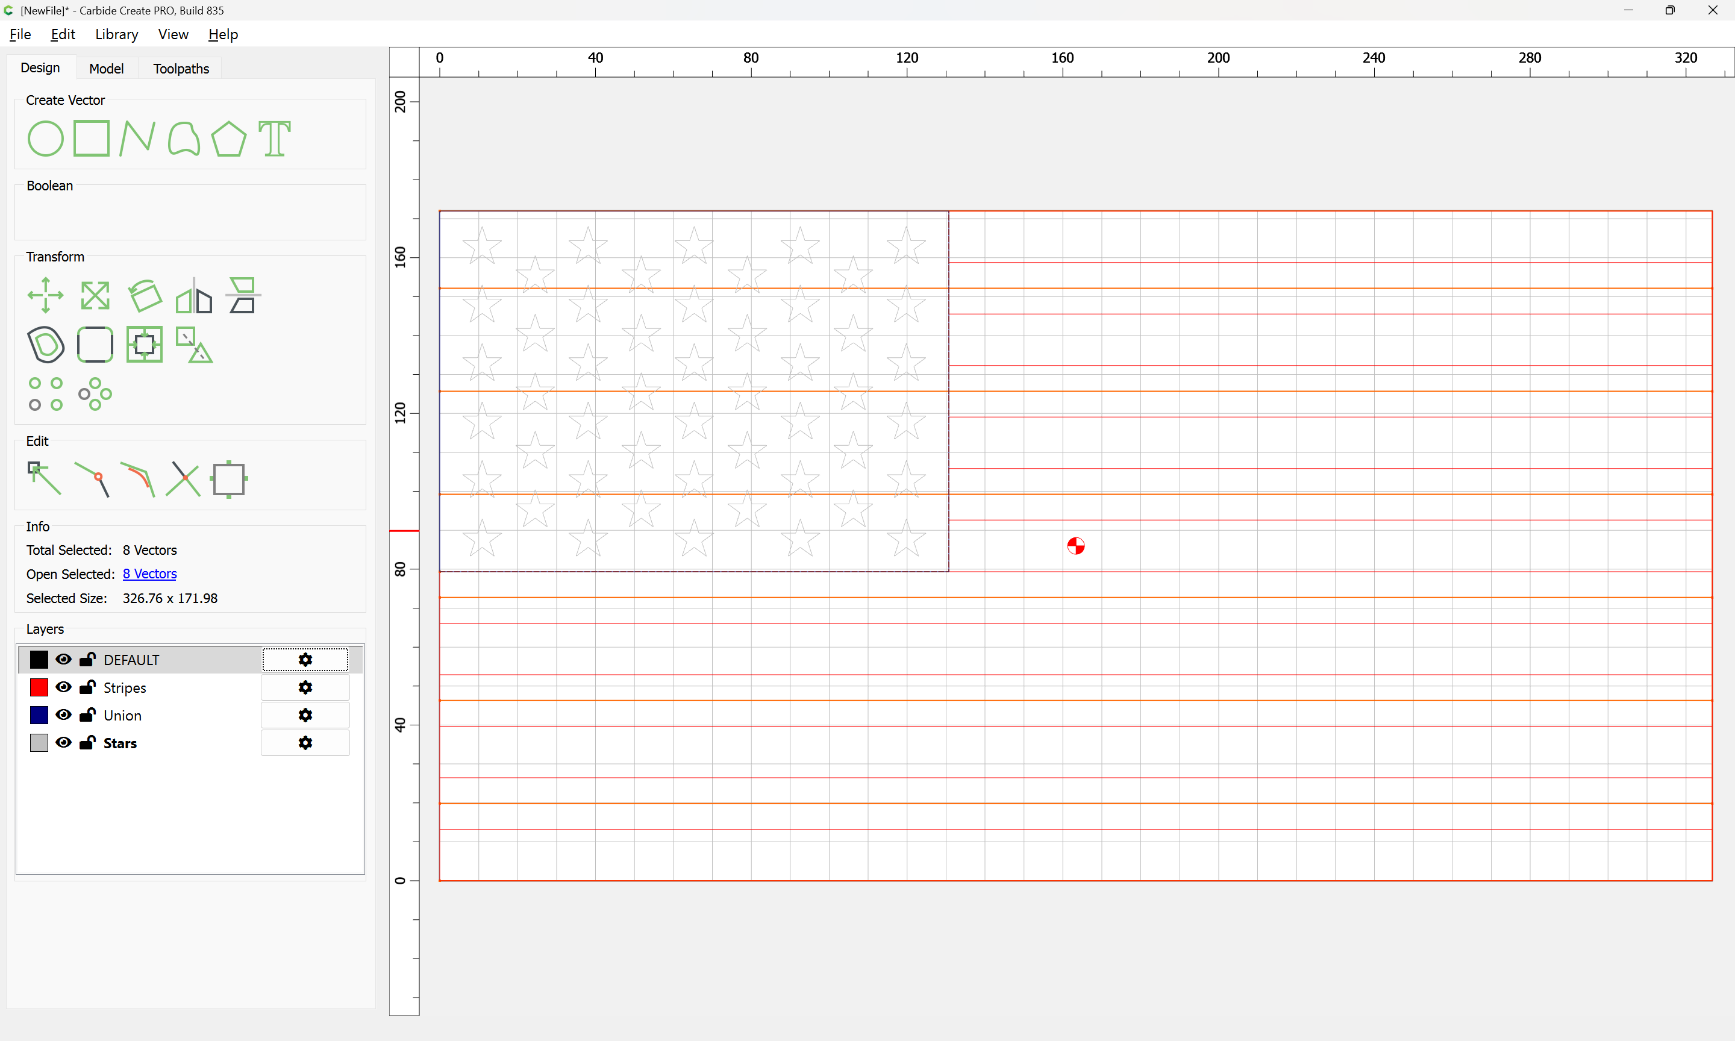
Task: Open the Offset Vectors tool
Action: click(45, 345)
